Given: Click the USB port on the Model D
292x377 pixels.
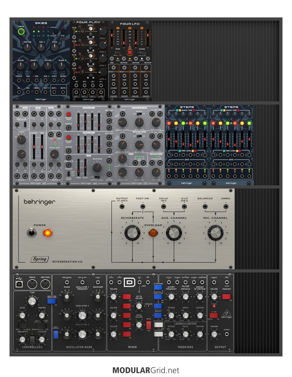Looking at the screenshot, I should tap(19, 284).
